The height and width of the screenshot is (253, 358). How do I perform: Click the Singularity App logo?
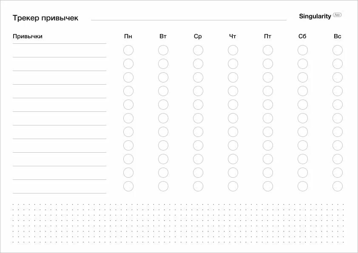(320, 16)
